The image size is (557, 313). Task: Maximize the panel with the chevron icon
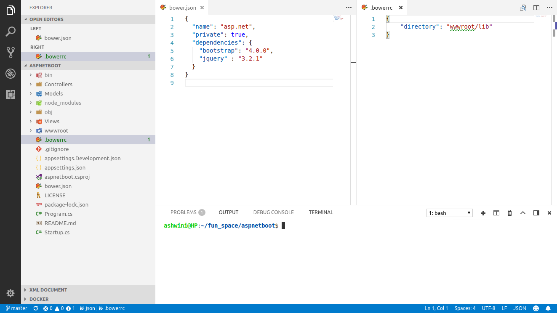[x=523, y=213]
